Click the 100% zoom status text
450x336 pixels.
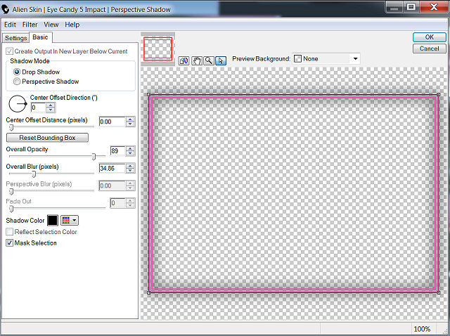click(x=422, y=329)
